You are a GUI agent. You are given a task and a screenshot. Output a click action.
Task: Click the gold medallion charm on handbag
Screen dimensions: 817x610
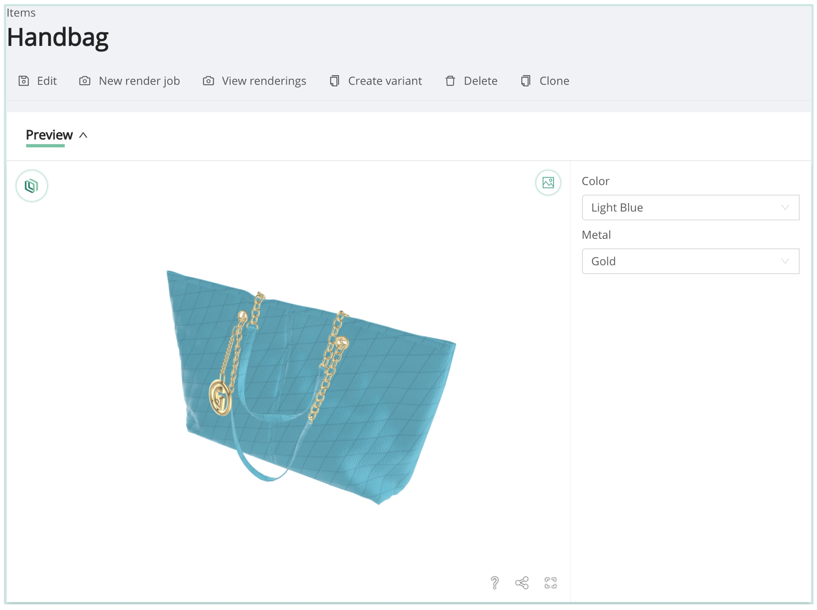click(x=220, y=398)
